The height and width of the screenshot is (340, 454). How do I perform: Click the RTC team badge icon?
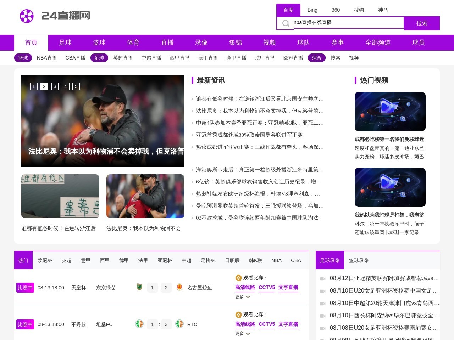179,324
